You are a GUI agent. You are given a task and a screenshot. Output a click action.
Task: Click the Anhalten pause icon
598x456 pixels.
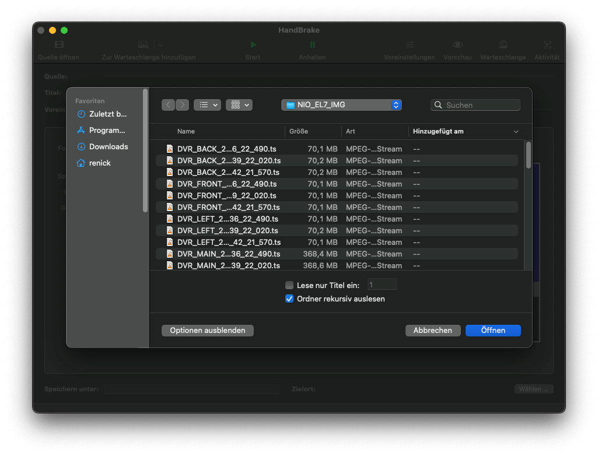click(x=312, y=45)
